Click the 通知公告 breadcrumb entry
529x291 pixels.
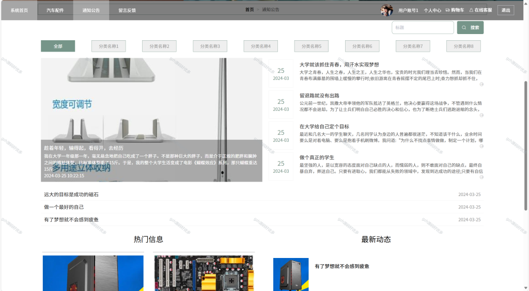tap(271, 9)
